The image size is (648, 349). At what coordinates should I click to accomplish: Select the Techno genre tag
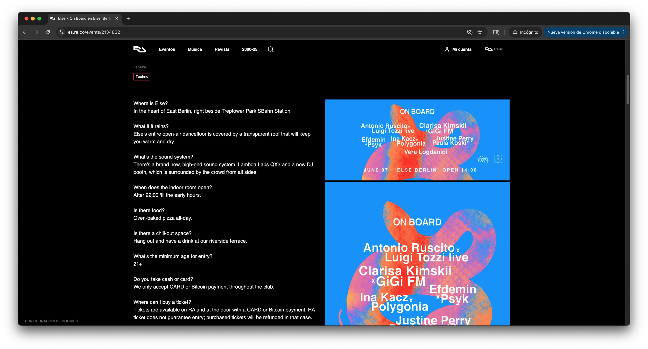pos(142,77)
